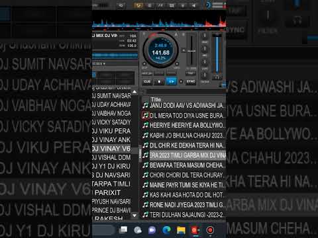Click the VirtualDJ icon in the taskbar
318x238 pixels.
pyautogui.click(x=195, y=230)
